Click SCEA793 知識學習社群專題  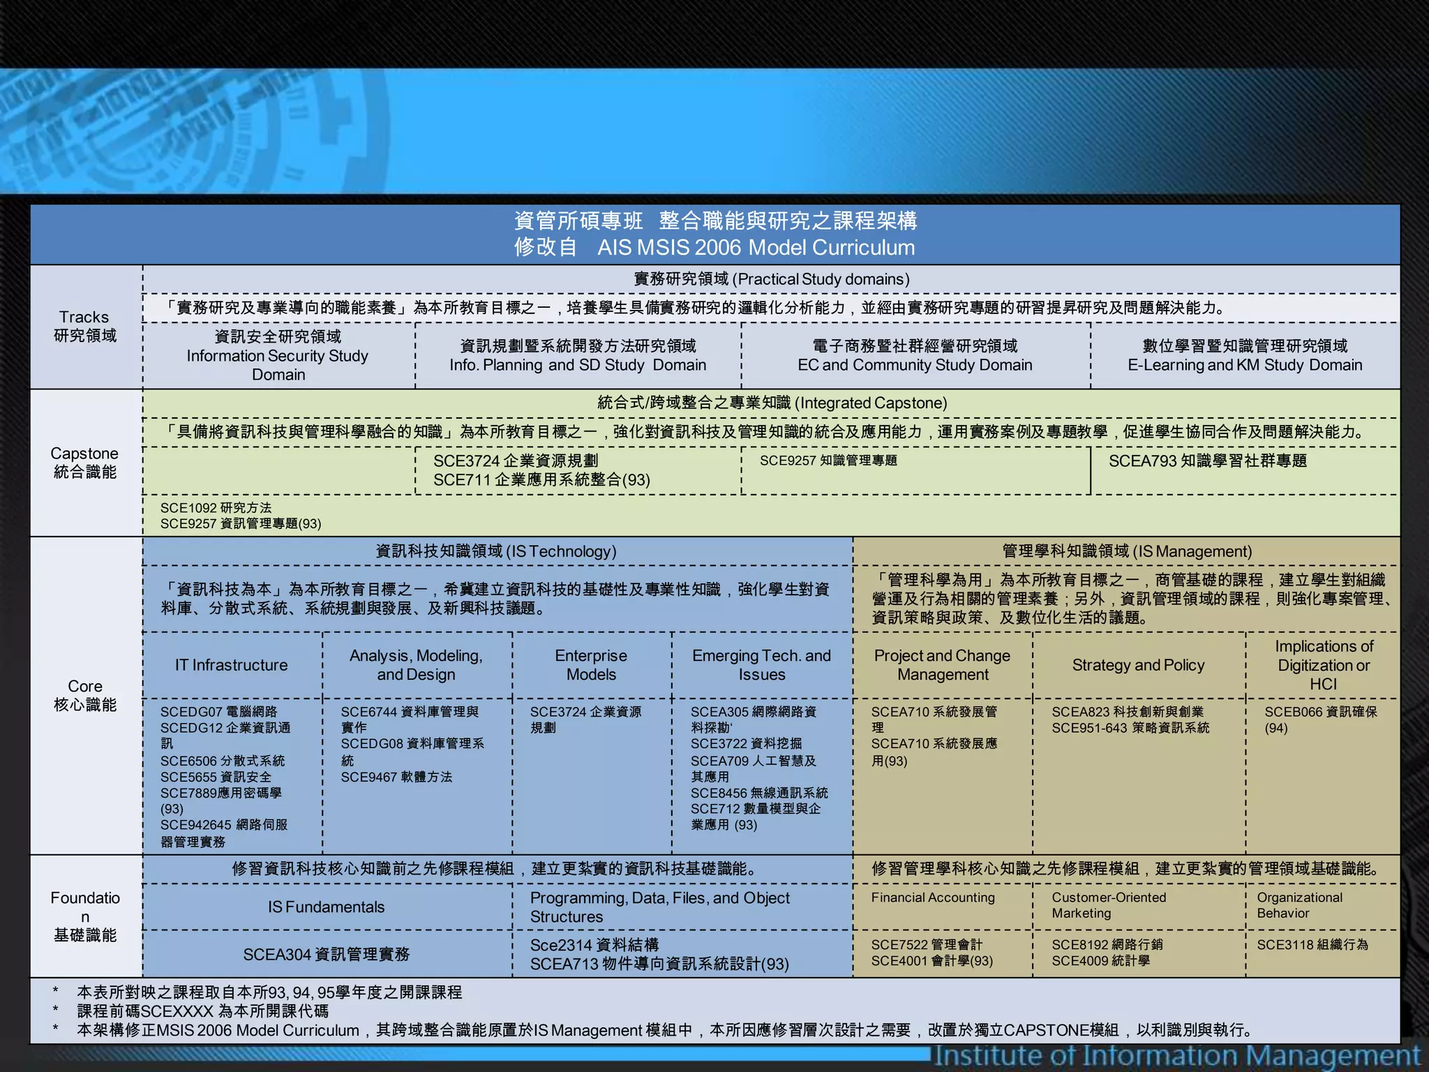pyautogui.click(x=1208, y=461)
